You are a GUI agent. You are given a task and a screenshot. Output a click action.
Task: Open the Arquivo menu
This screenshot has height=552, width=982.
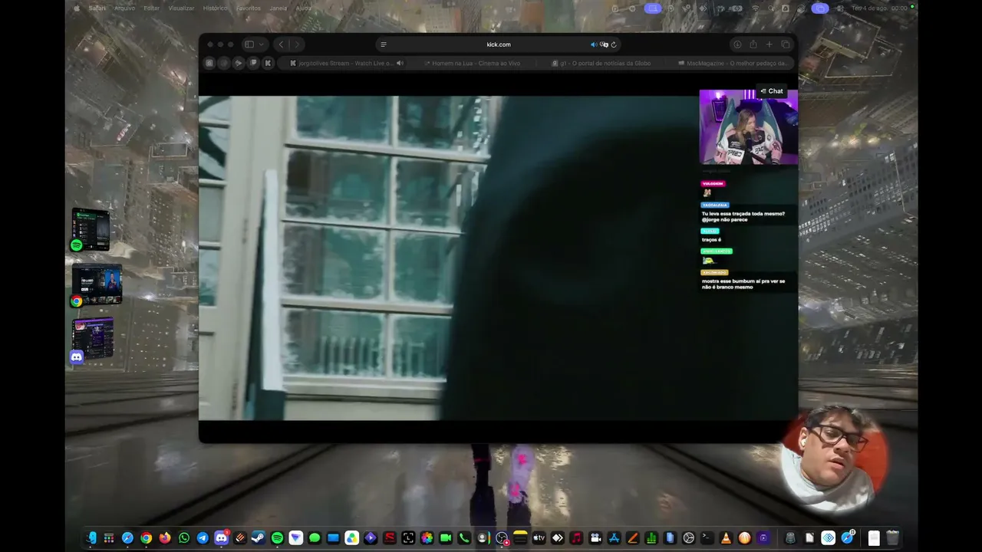coord(124,8)
